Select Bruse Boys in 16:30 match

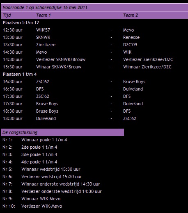[134, 82]
